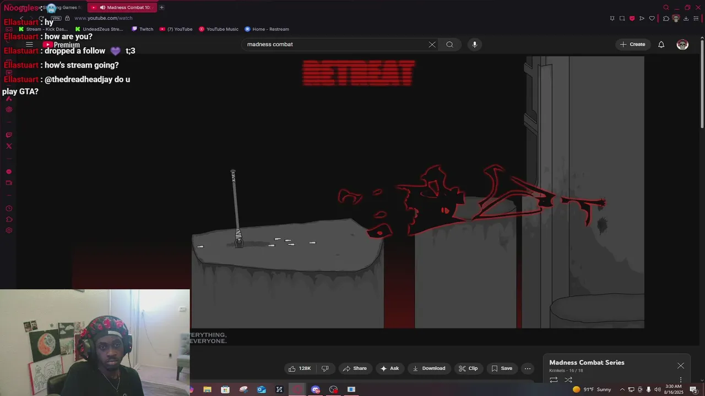
Task: Toggle shuffle in Madness Combat Series playlist
Action: (568, 380)
